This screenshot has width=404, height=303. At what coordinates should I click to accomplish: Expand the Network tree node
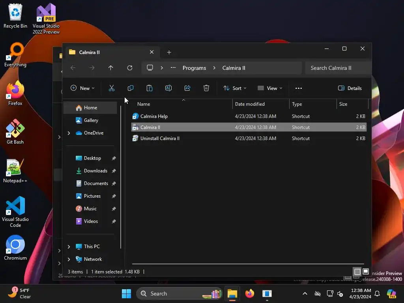(69, 259)
